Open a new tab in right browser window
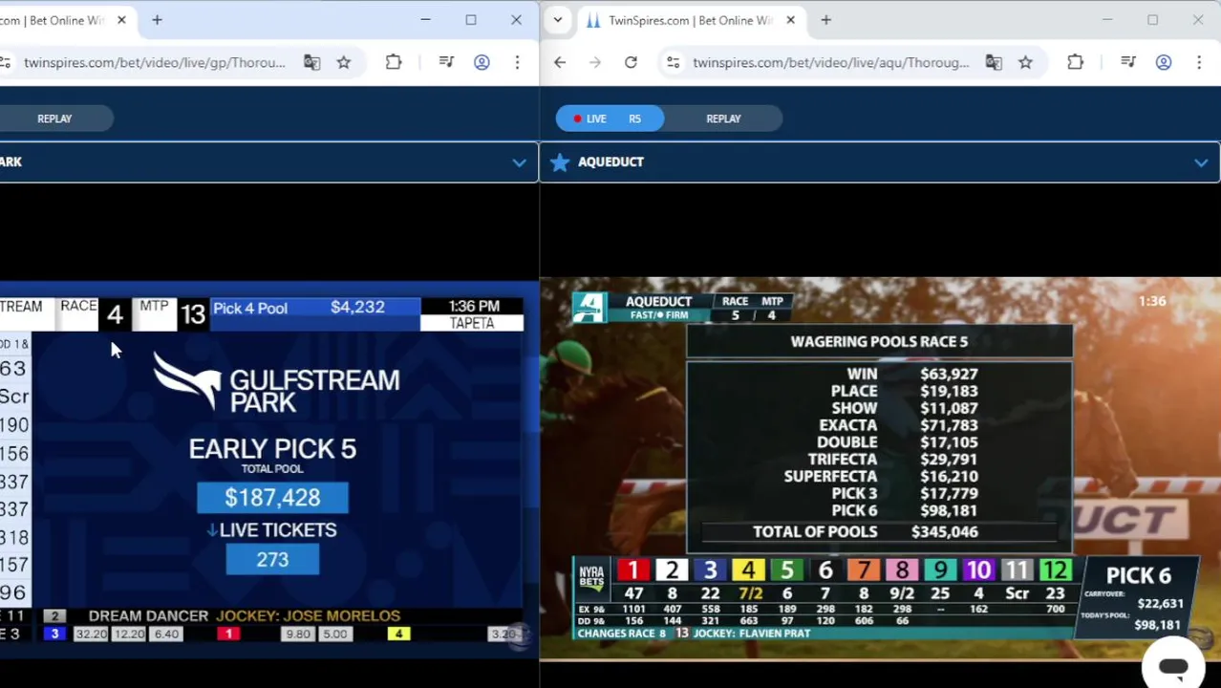This screenshot has height=688, width=1221. (x=825, y=20)
